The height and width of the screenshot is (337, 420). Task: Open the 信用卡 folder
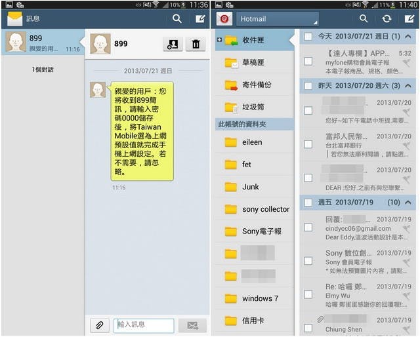click(x=255, y=321)
